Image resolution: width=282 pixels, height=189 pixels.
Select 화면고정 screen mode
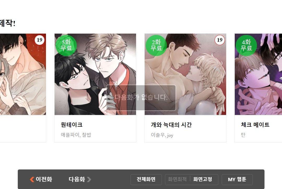[x=203, y=179]
